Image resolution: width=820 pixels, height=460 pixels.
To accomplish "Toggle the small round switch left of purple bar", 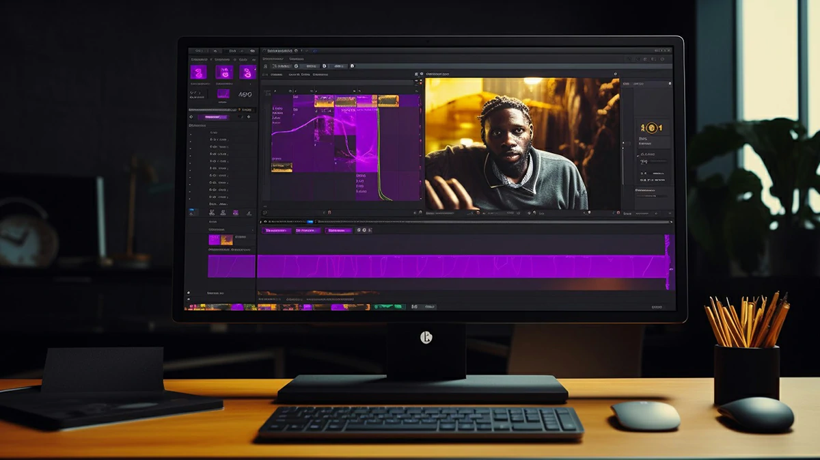I will pyautogui.click(x=191, y=117).
